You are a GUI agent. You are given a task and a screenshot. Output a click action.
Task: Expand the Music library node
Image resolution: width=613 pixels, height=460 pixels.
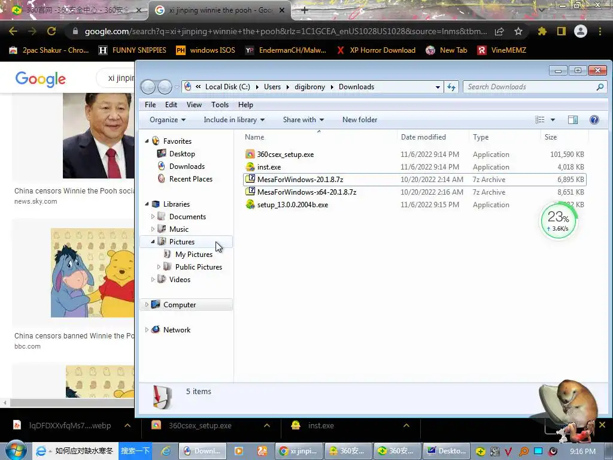[x=153, y=229]
